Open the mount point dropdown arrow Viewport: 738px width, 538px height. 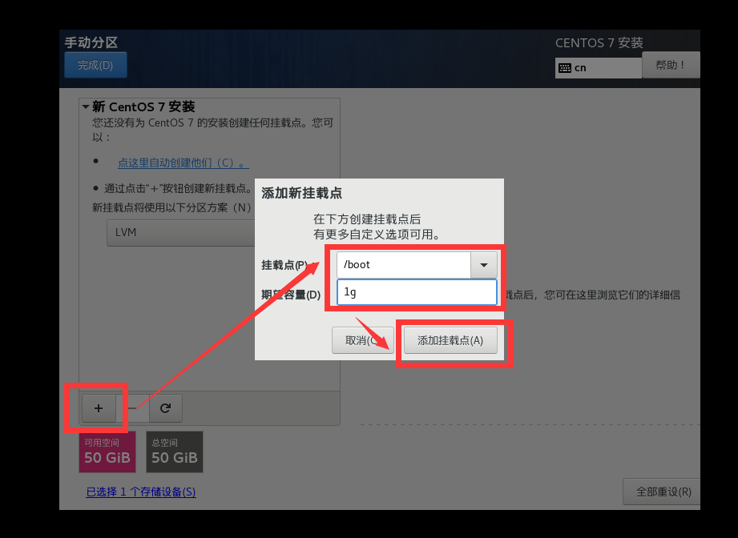click(483, 265)
